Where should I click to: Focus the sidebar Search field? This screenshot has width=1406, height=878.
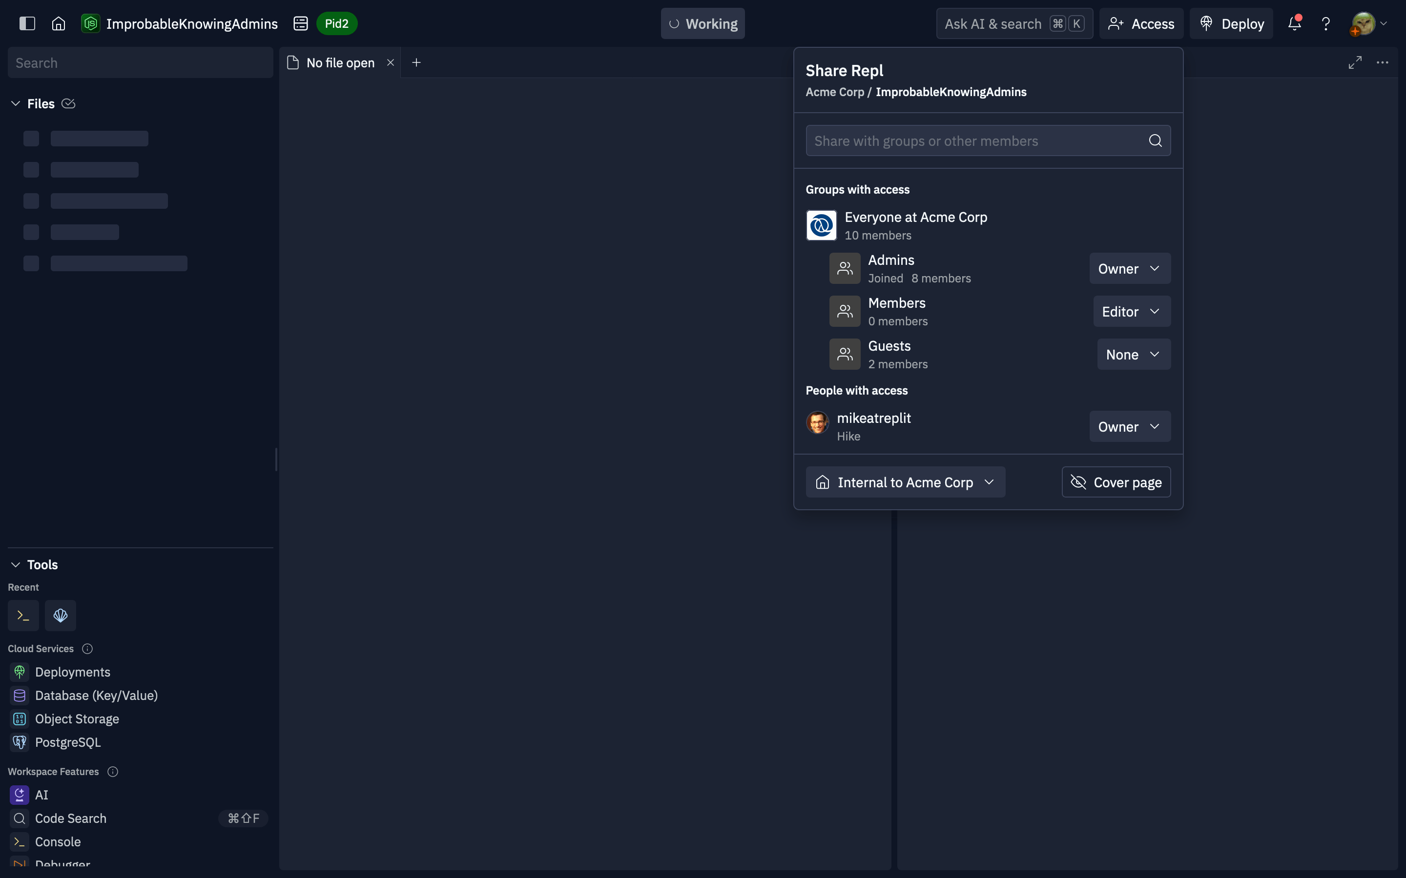140,63
